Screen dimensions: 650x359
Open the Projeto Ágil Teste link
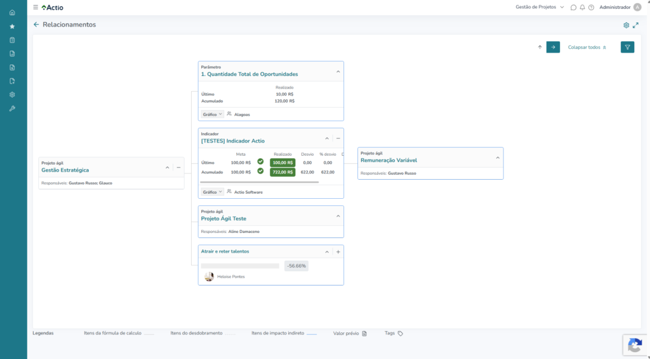click(223, 219)
